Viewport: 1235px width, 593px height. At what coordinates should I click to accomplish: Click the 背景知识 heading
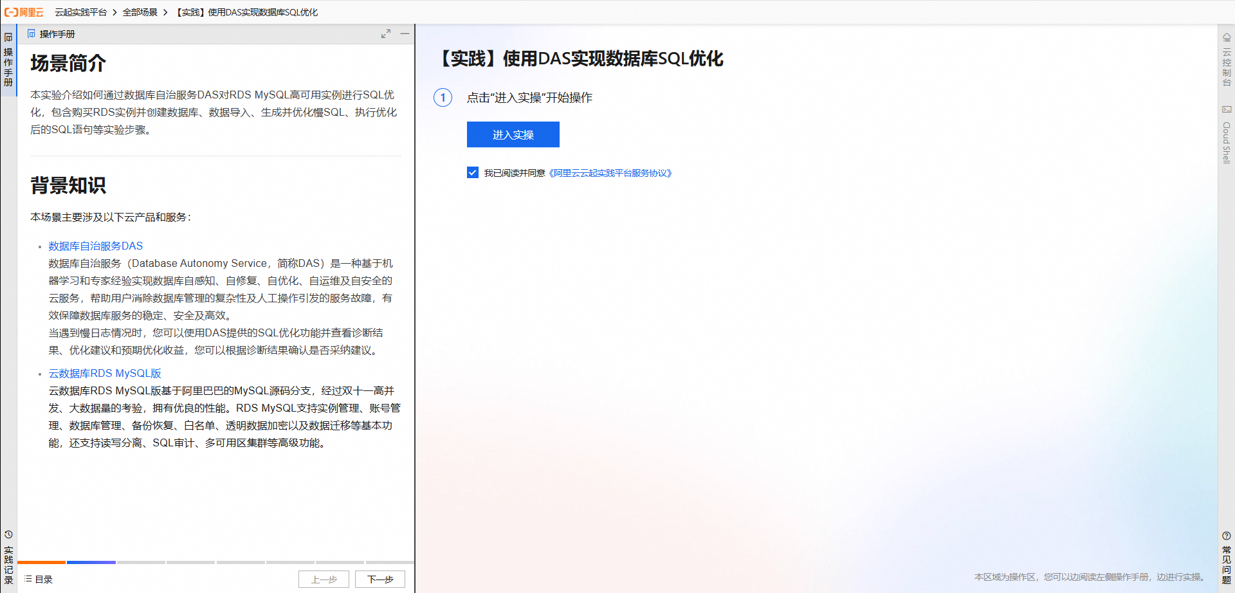(68, 185)
